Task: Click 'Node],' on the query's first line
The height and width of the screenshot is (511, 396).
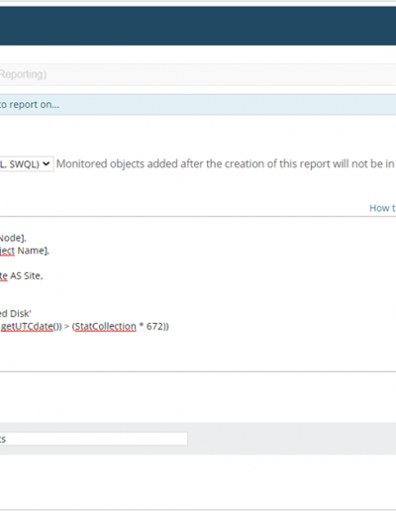Action: [x=13, y=238]
